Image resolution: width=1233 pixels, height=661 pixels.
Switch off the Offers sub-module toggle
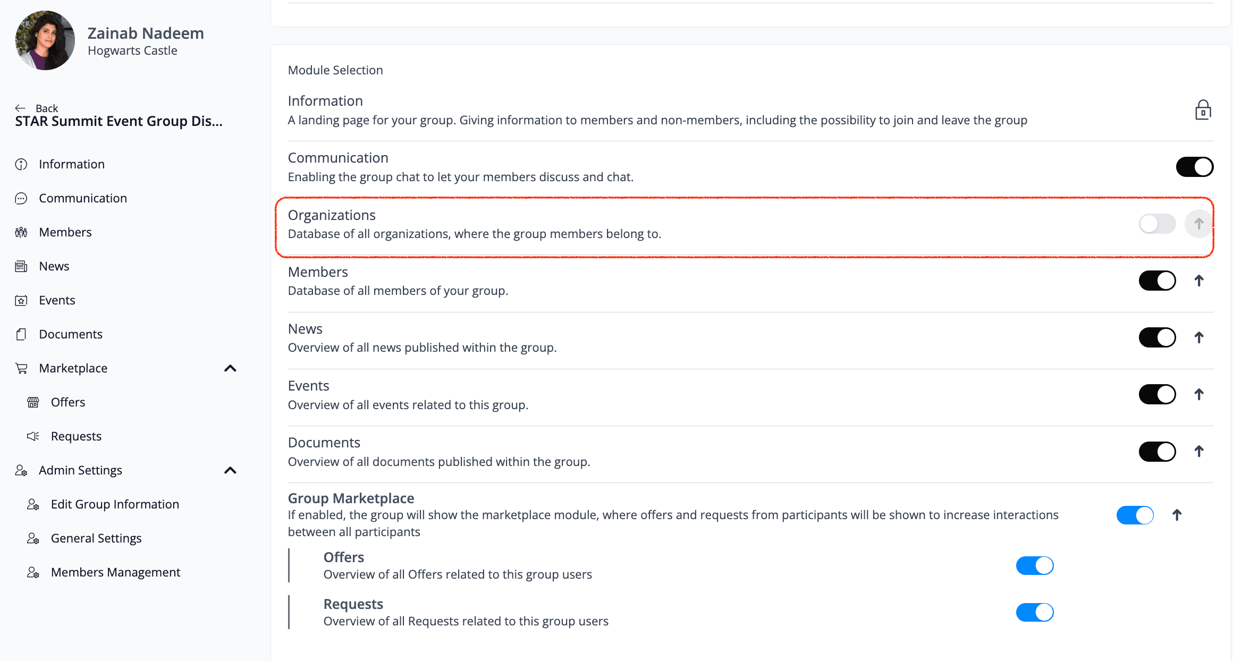pos(1034,565)
